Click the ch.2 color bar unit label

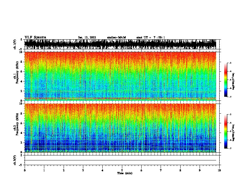(x=234, y=133)
